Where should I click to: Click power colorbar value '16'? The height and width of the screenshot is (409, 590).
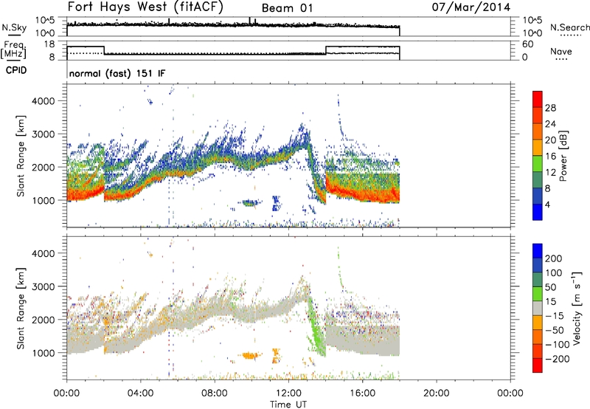(550, 157)
